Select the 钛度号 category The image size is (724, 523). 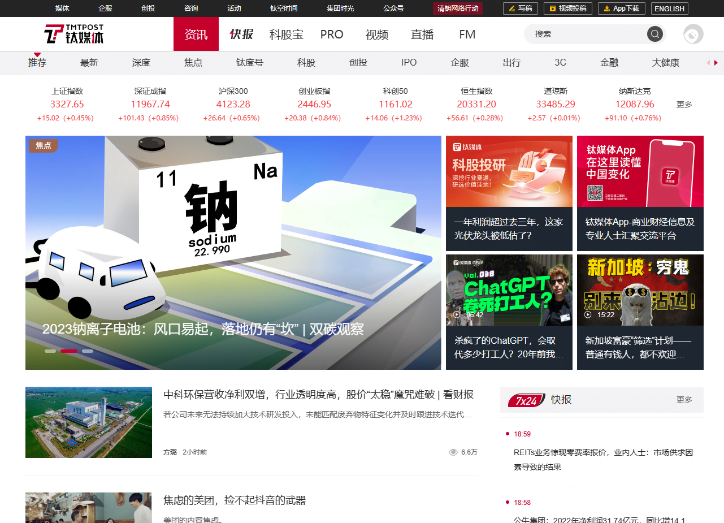point(250,63)
